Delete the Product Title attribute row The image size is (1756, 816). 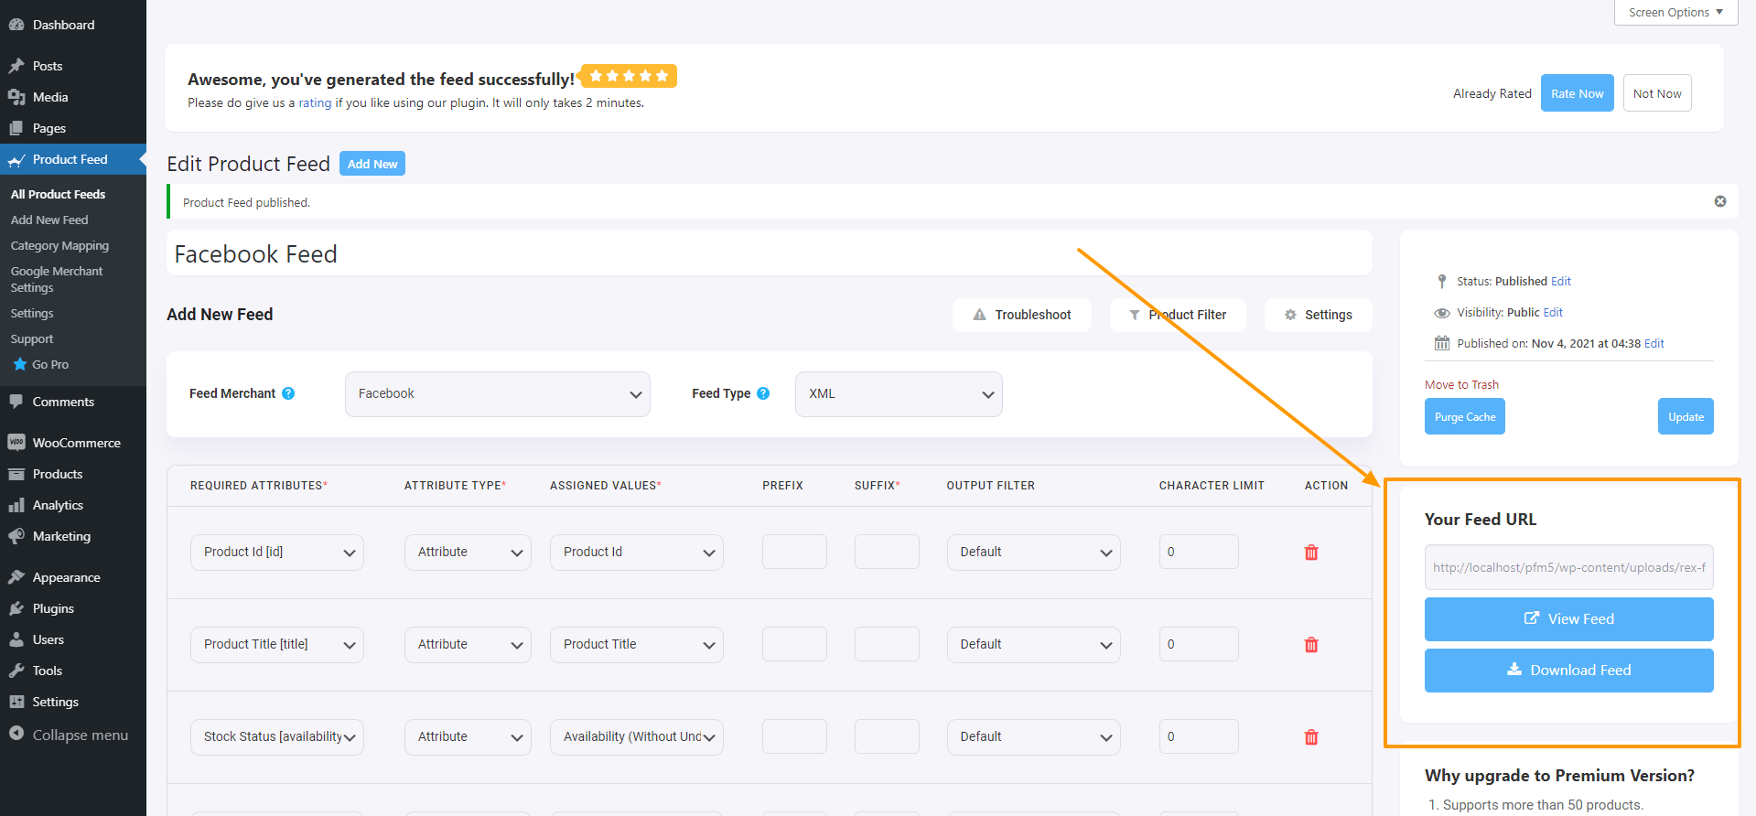pos(1311,645)
